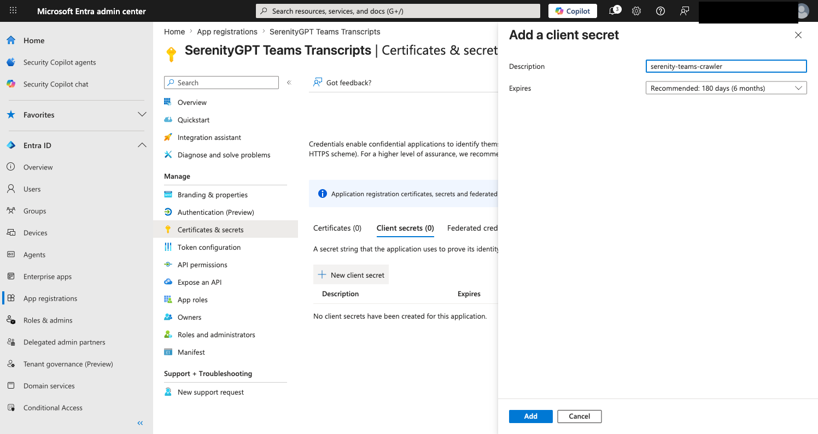Open Quickstart menu item

pyautogui.click(x=194, y=120)
